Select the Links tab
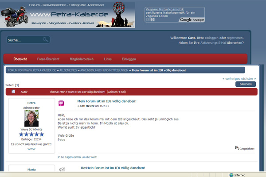 pos(108,59)
